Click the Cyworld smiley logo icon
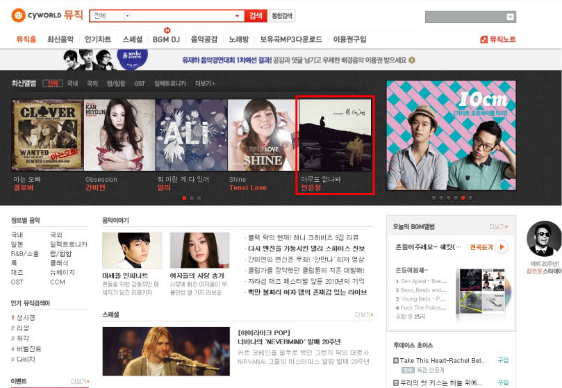 pos(18,15)
